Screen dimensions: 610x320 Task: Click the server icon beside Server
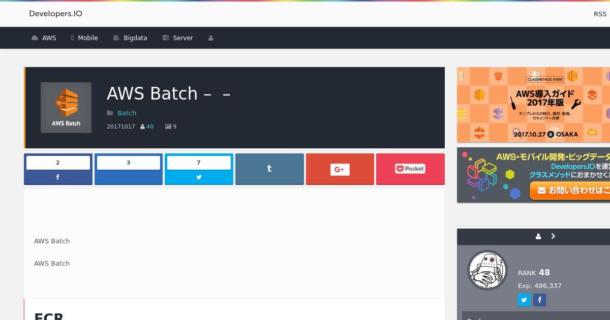click(x=165, y=38)
